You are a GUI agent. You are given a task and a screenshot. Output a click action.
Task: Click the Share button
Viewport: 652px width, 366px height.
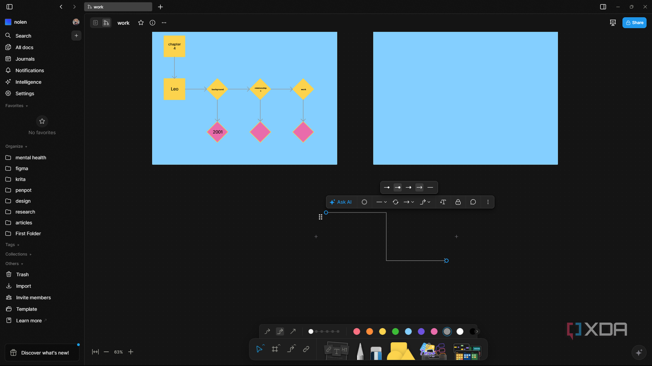[x=635, y=22]
